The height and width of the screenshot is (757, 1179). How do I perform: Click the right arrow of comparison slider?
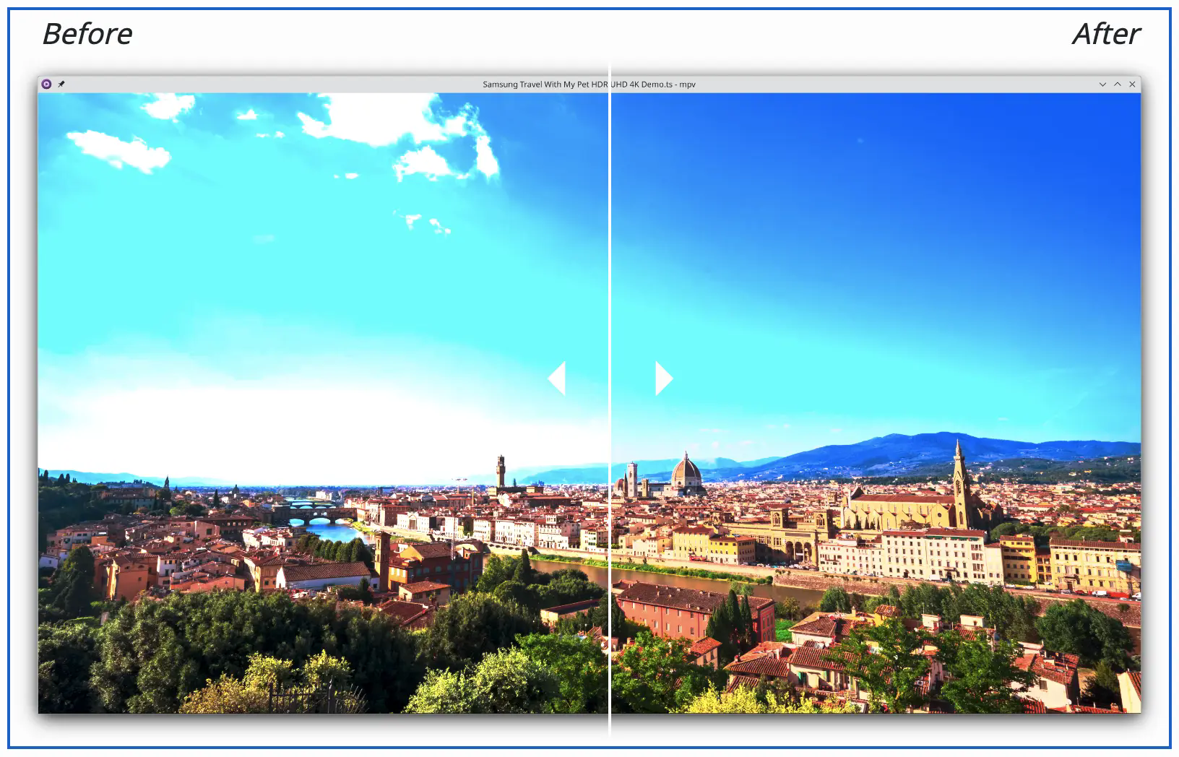[664, 378]
